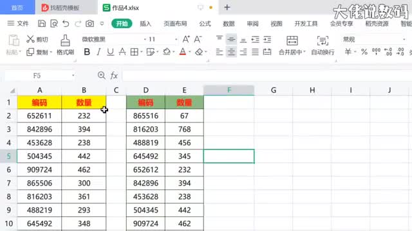Click the Name Box showing F5
Image resolution: width=412 pixels, height=231 pixels.
(37, 76)
